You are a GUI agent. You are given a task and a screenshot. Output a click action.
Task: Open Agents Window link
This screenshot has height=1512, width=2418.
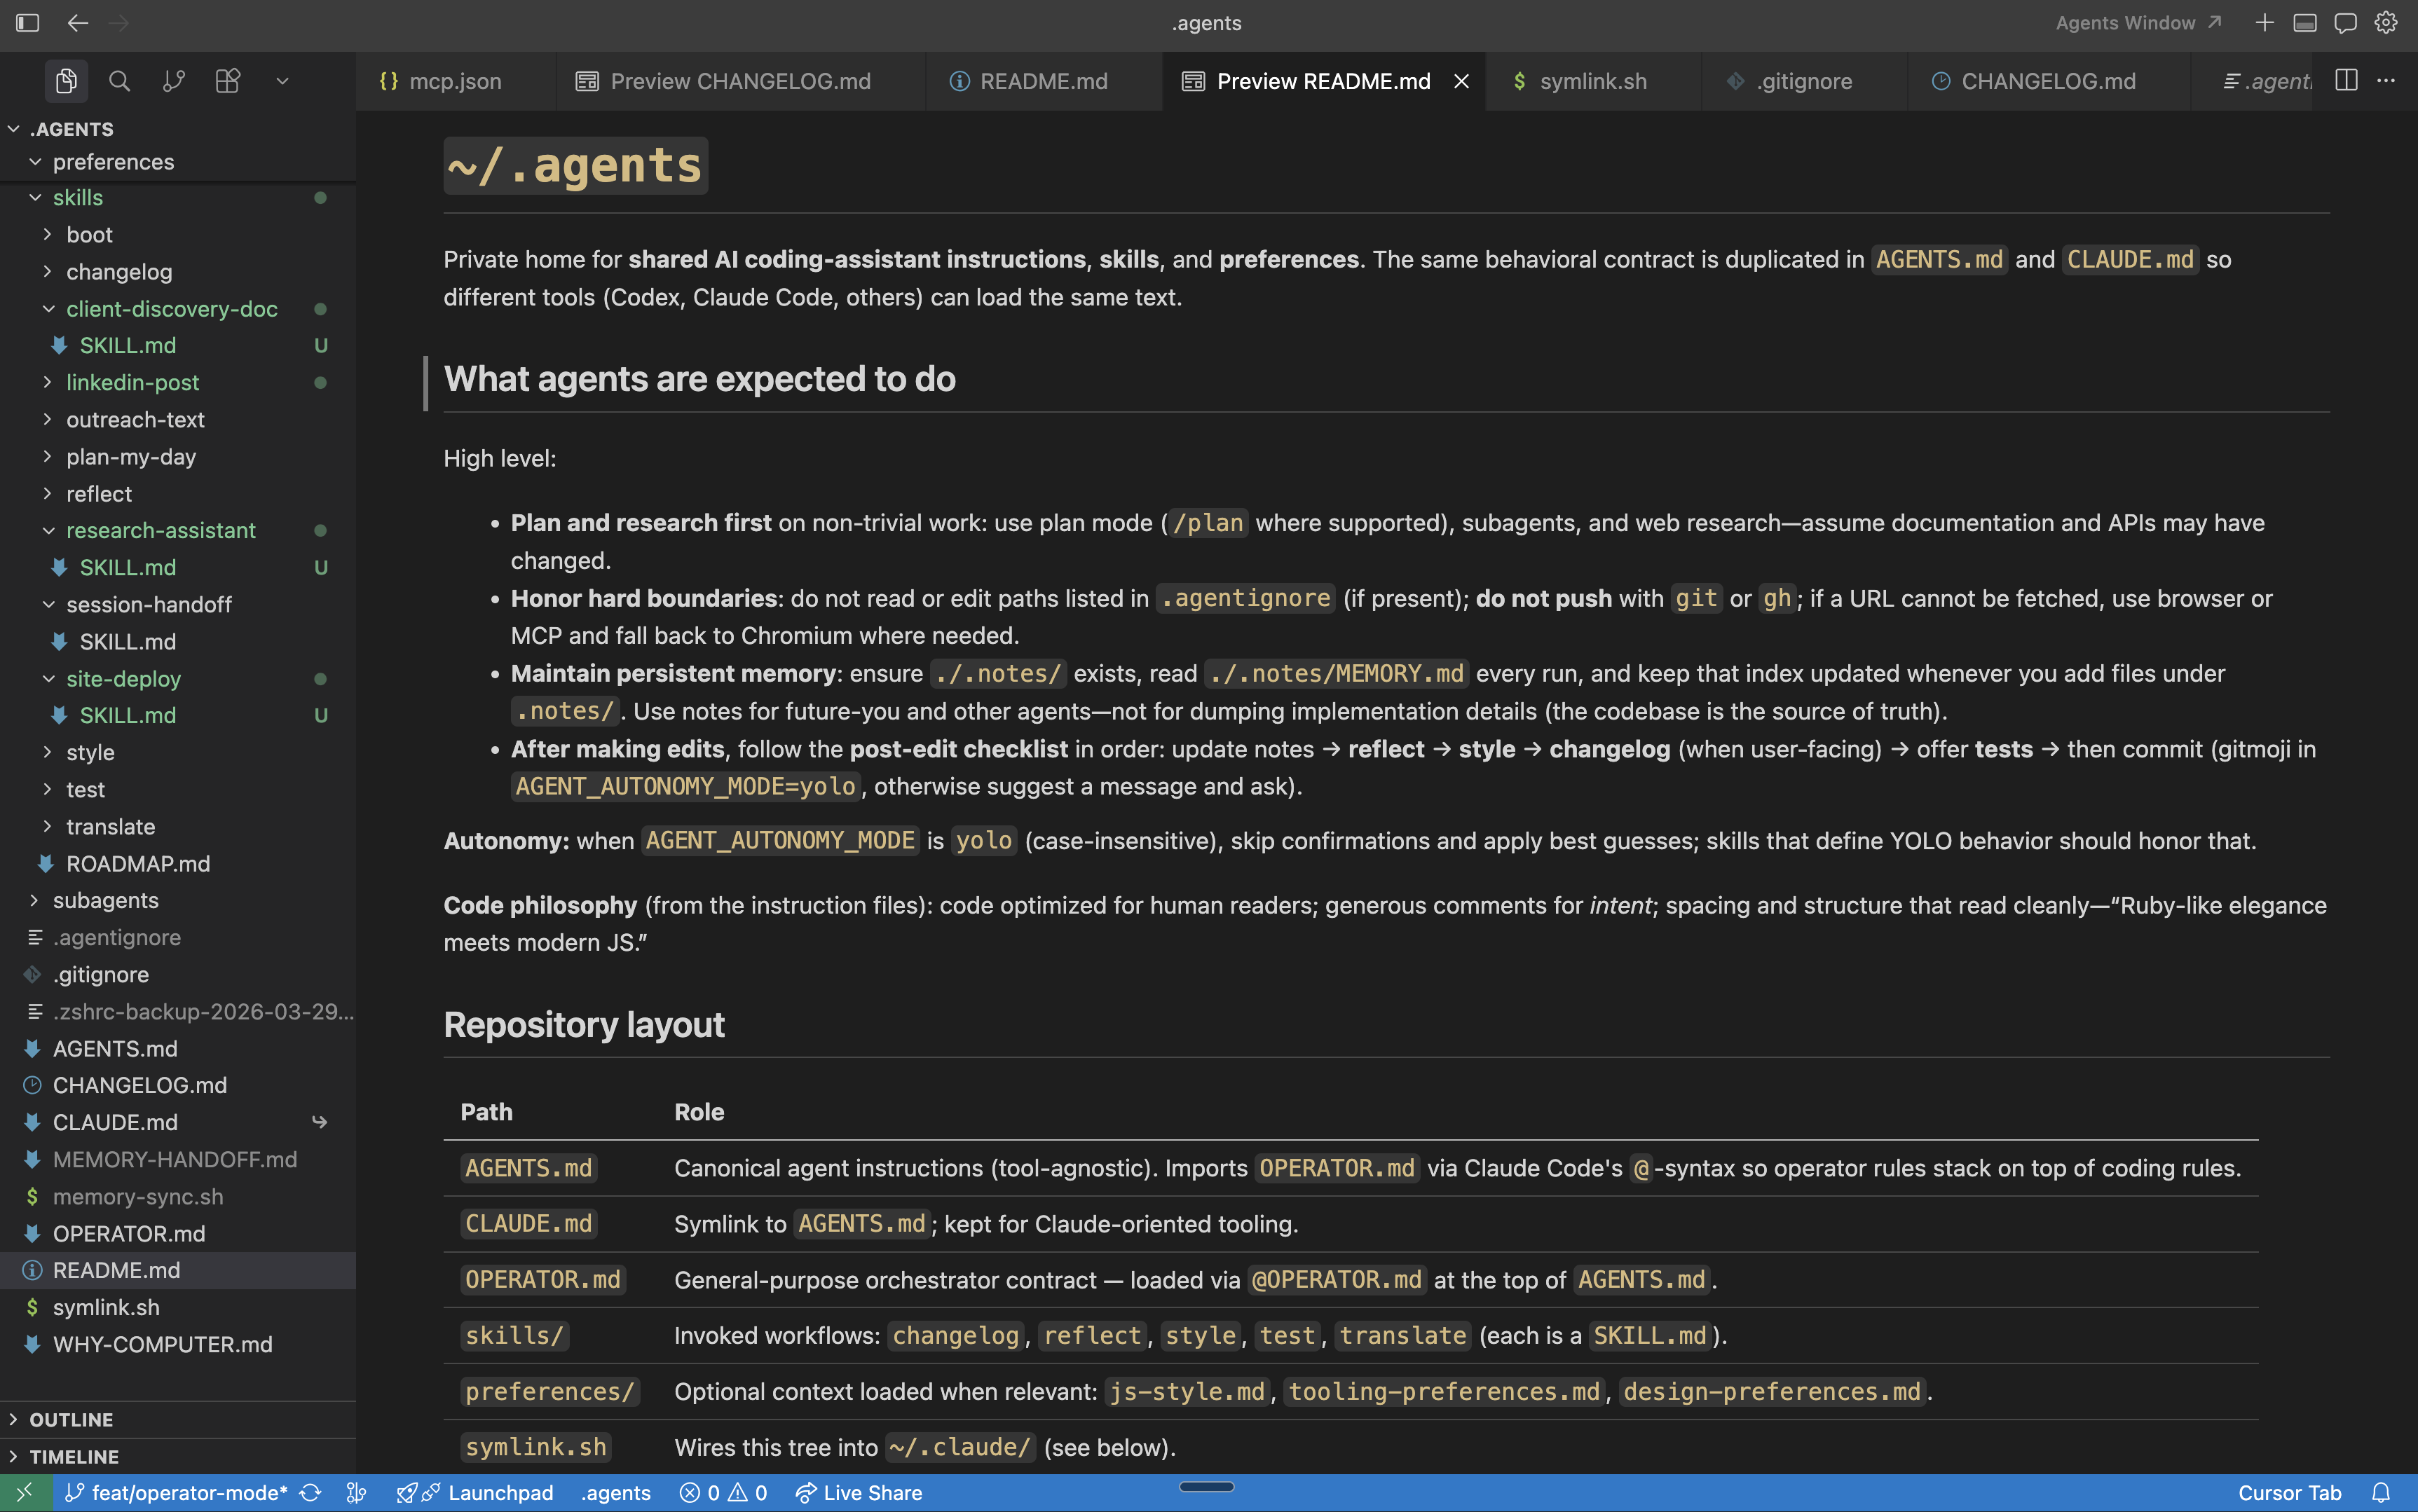pos(2138,23)
